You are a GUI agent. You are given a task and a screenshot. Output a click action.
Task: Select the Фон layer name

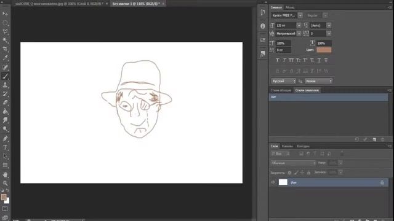294,183
